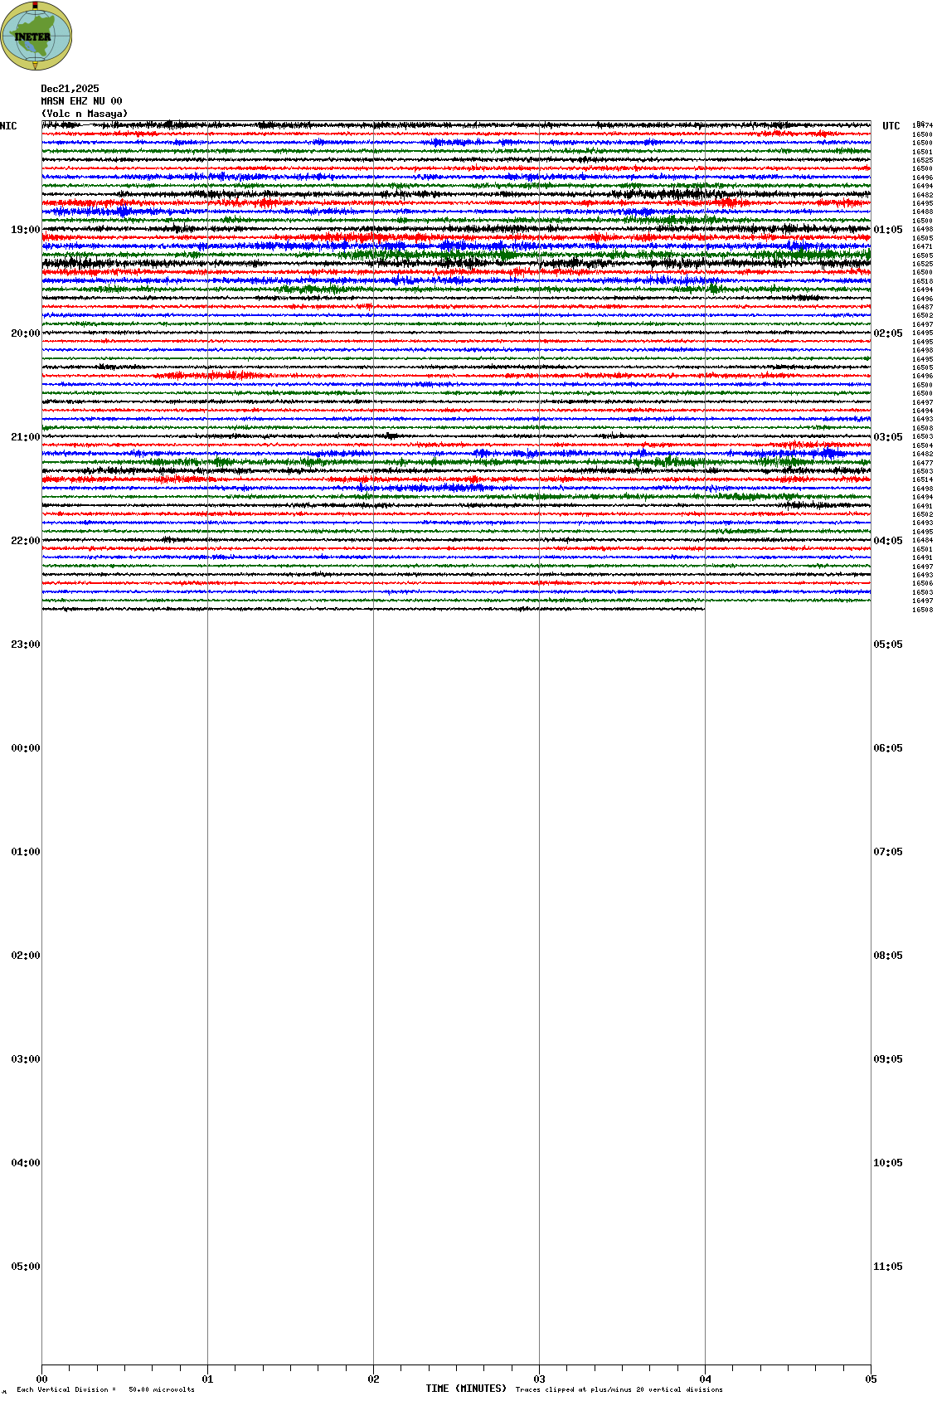Click the MASN EHZ NU 00 station label
The width and height of the screenshot is (937, 1401).
coord(81,101)
